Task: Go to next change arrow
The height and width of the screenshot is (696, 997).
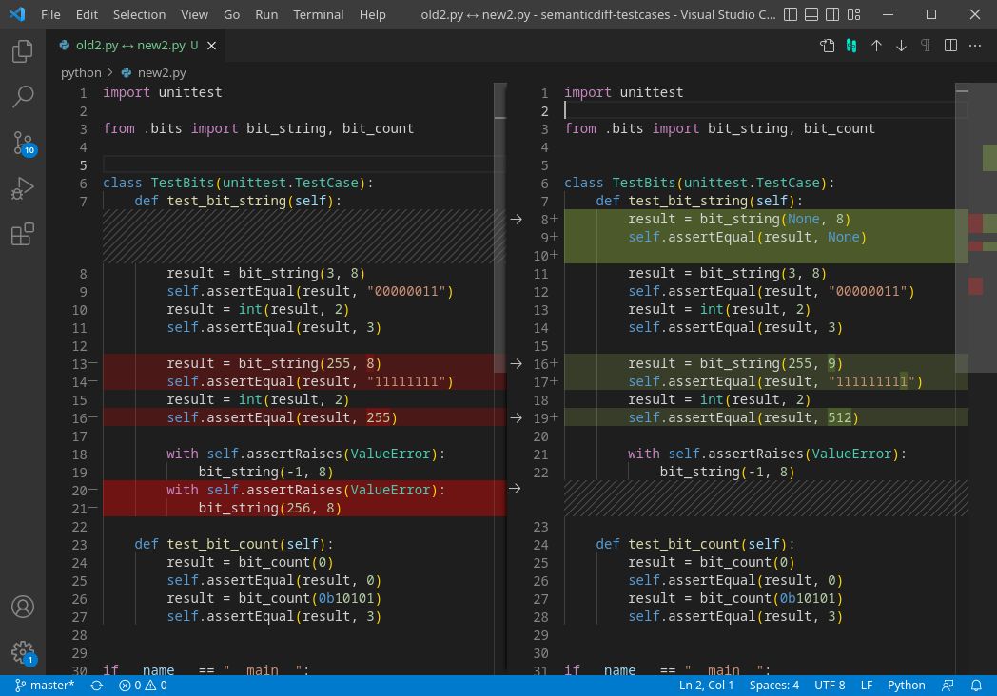Action: 901,46
